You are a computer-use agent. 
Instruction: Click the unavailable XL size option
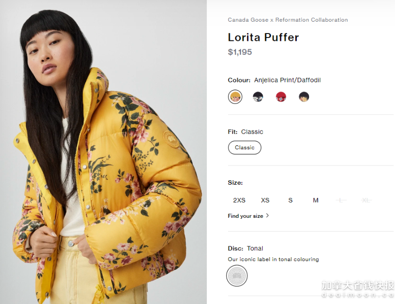366,200
